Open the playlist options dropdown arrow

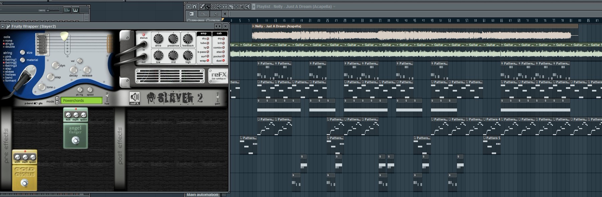pos(189,7)
